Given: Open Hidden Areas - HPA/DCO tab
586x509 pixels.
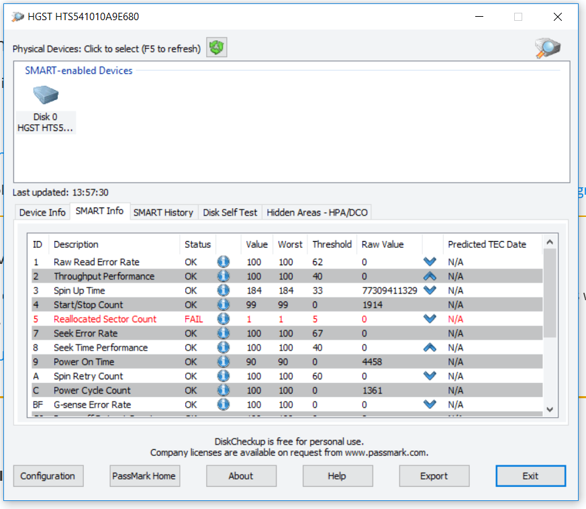Looking at the screenshot, I should (x=317, y=212).
